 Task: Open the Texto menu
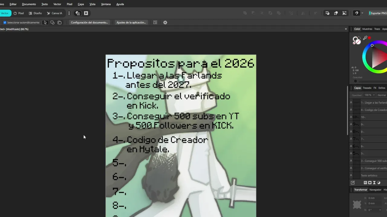[44, 4]
